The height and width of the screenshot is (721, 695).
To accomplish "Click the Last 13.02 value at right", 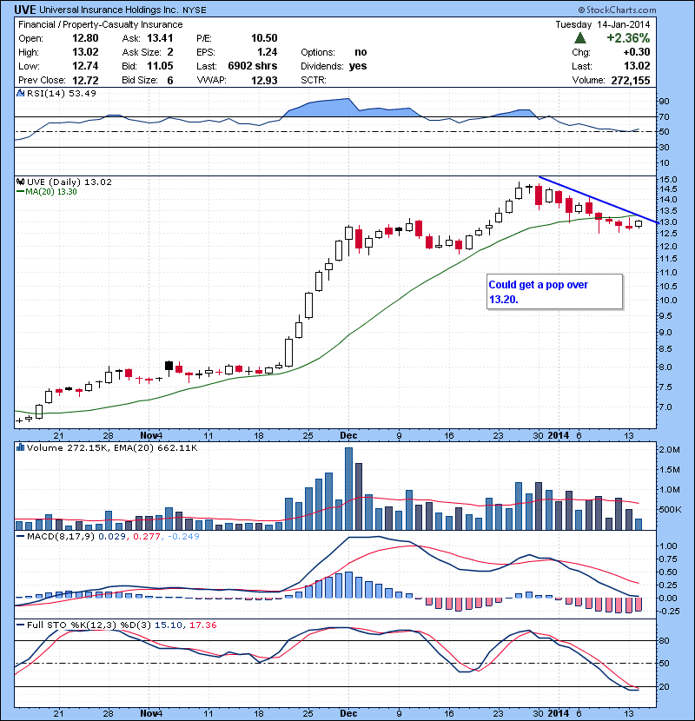I will 637,66.
